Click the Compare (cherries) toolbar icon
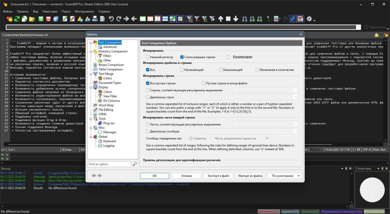The height and width of the screenshot is (214, 390). pos(9,19)
